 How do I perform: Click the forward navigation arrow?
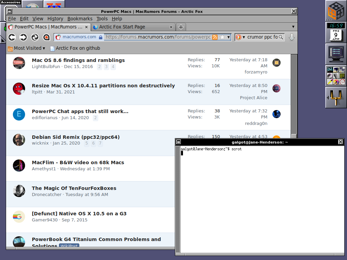(x=23, y=37)
